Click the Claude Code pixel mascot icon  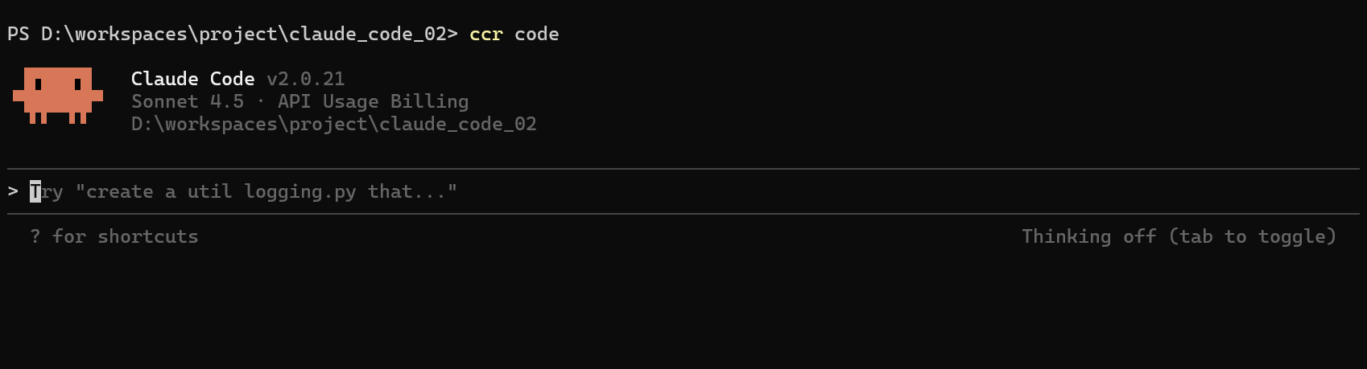tap(57, 96)
